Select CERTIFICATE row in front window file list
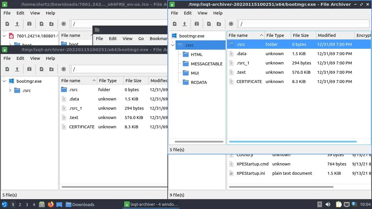The height and width of the screenshot is (209, 372). click(x=299, y=82)
